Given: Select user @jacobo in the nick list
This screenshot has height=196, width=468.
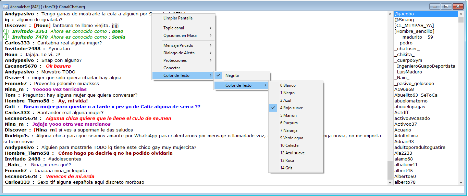Looking at the screenshot, I should tap(426, 14).
